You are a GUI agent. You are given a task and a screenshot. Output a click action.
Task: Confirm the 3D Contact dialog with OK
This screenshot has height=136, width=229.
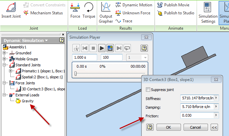(169, 127)
